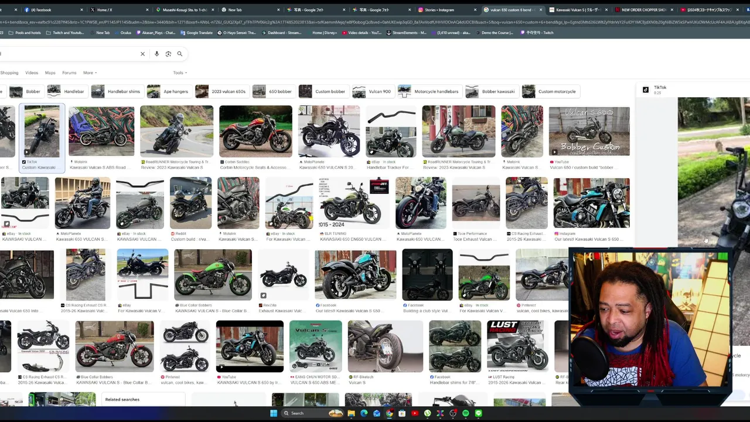Open the YouTube taskbar icon
The width and height of the screenshot is (750, 422).
(415, 413)
